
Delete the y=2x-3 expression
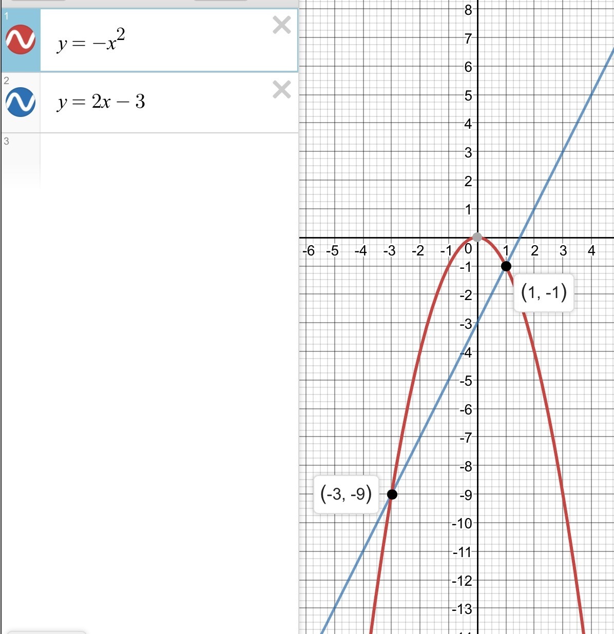coord(281,90)
